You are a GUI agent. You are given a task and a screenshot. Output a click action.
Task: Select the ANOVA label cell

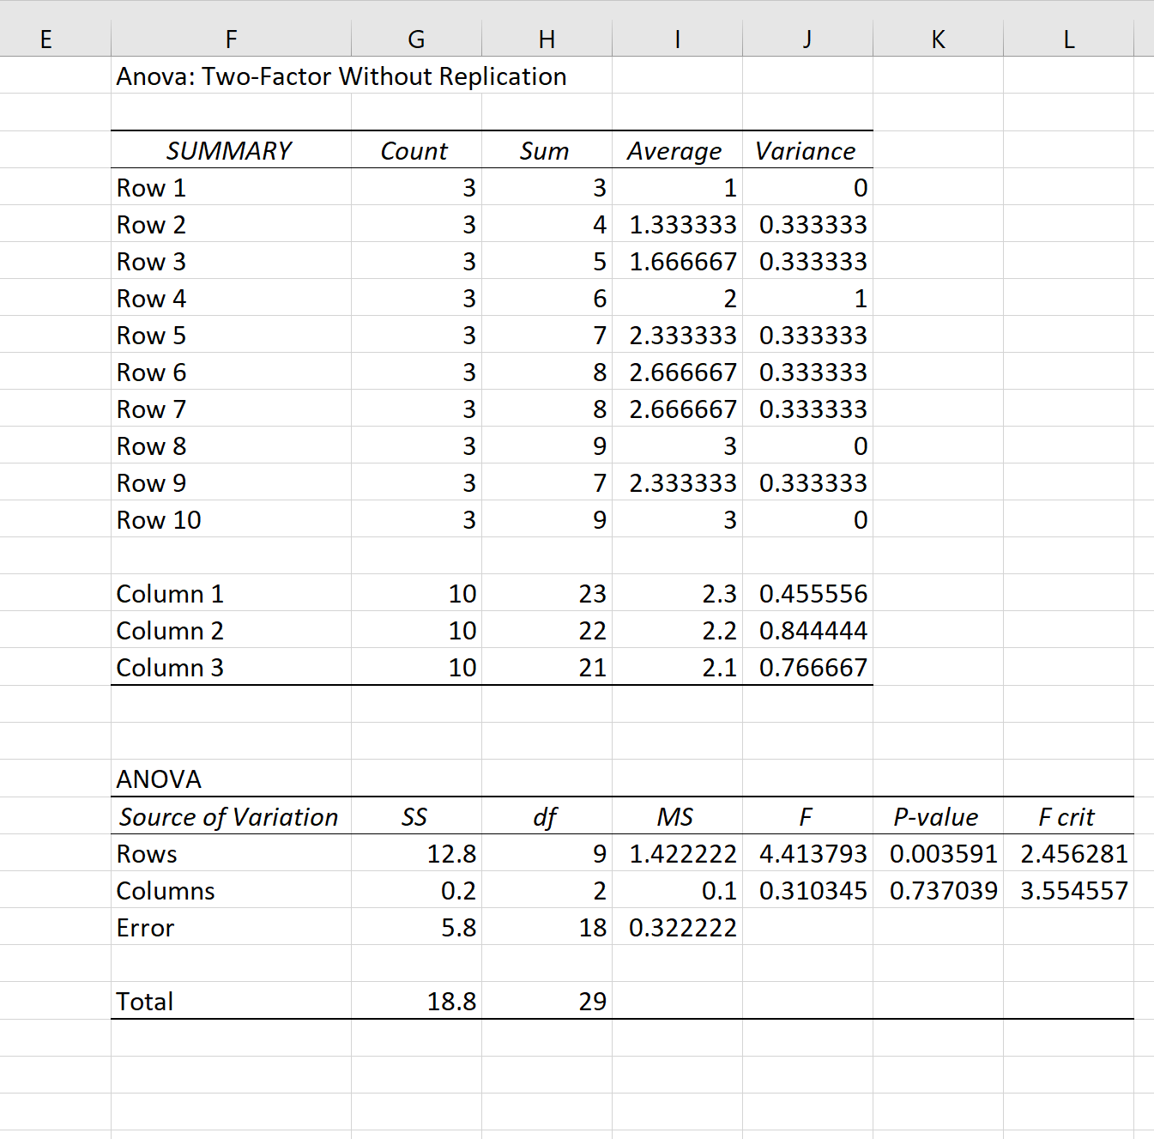coord(231,778)
